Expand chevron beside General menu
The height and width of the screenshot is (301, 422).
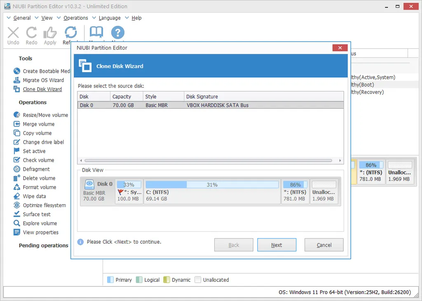[x=9, y=18]
